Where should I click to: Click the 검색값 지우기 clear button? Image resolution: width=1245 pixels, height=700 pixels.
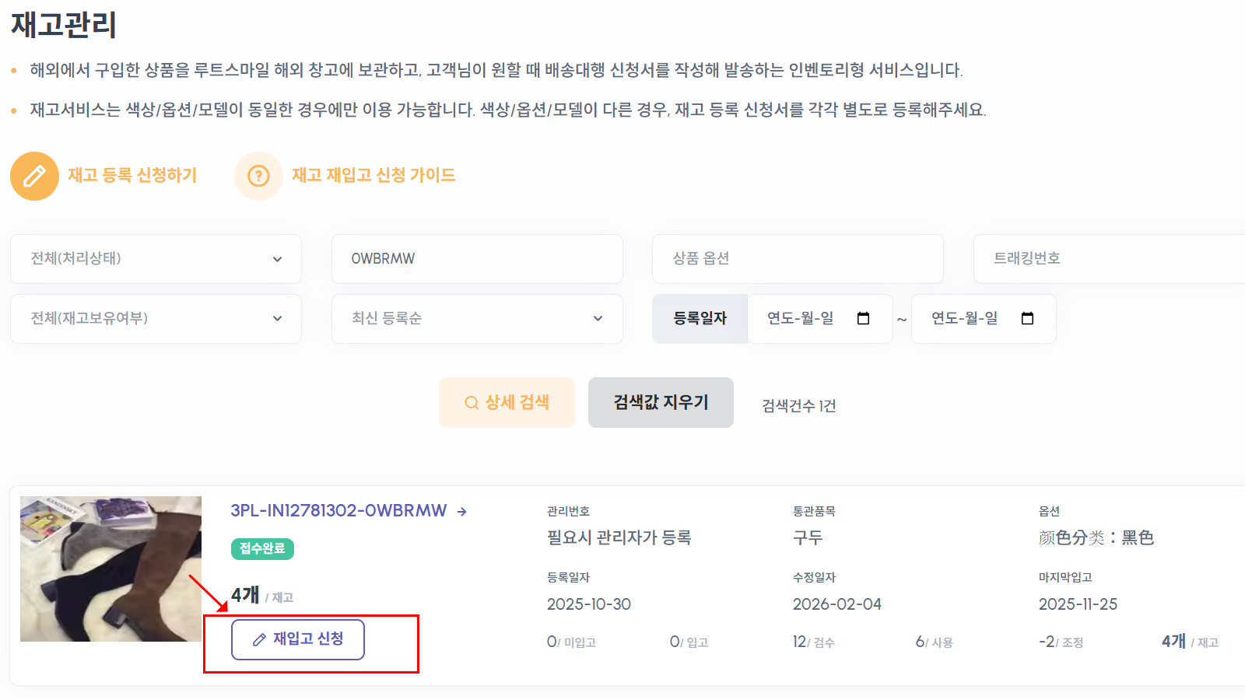point(661,402)
